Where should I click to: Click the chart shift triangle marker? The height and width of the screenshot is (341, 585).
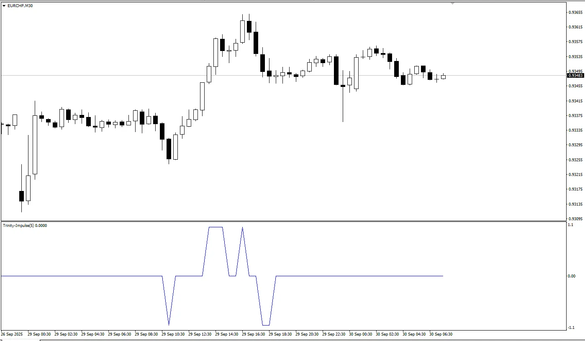coord(452,3)
